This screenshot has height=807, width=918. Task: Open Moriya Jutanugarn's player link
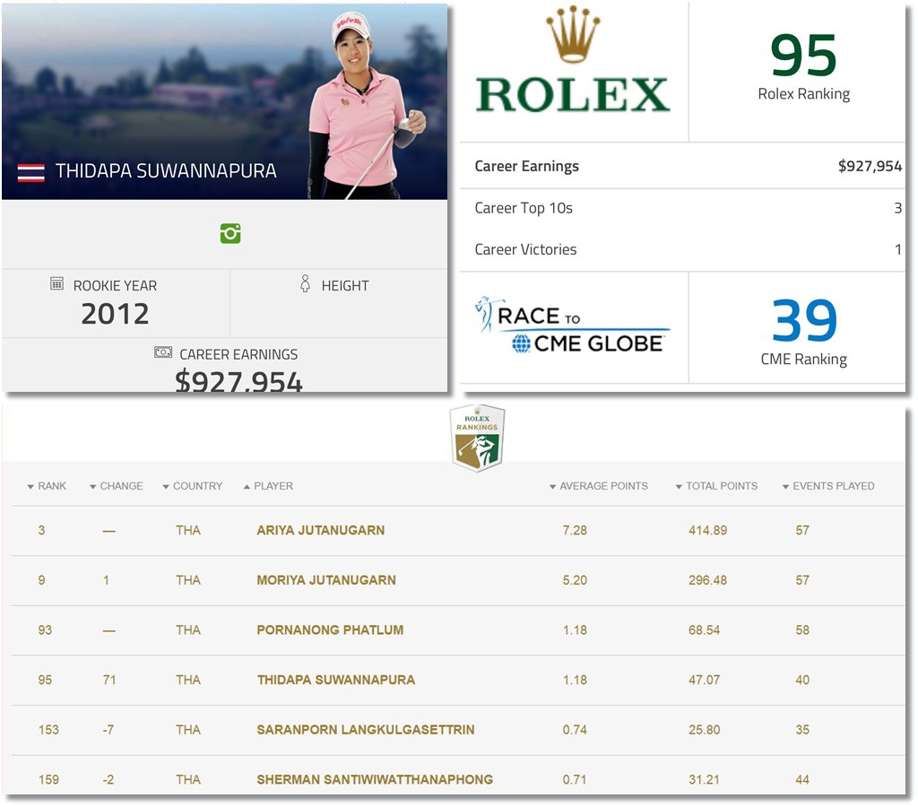(326, 580)
